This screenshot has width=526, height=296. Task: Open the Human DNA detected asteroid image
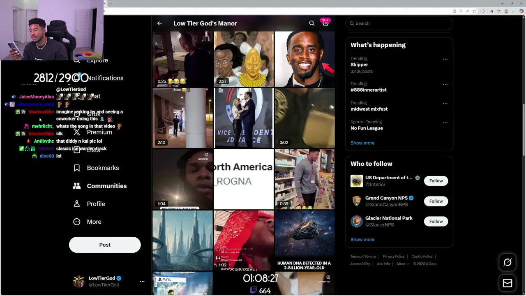305,240
